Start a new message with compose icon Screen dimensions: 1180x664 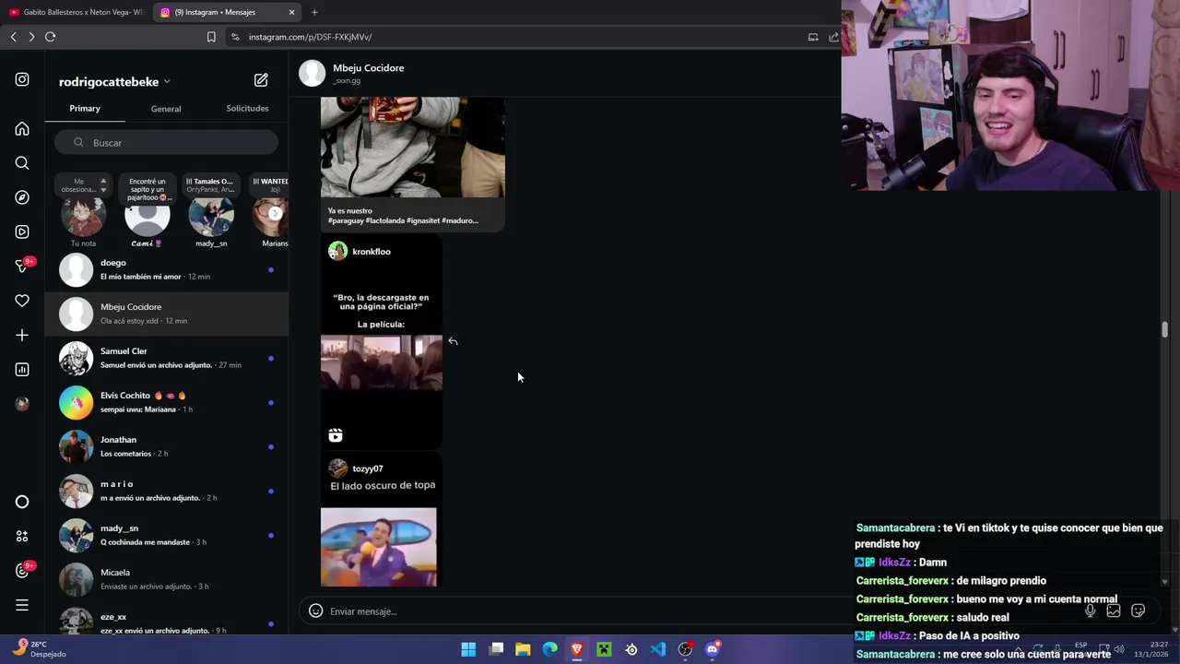point(261,80)
